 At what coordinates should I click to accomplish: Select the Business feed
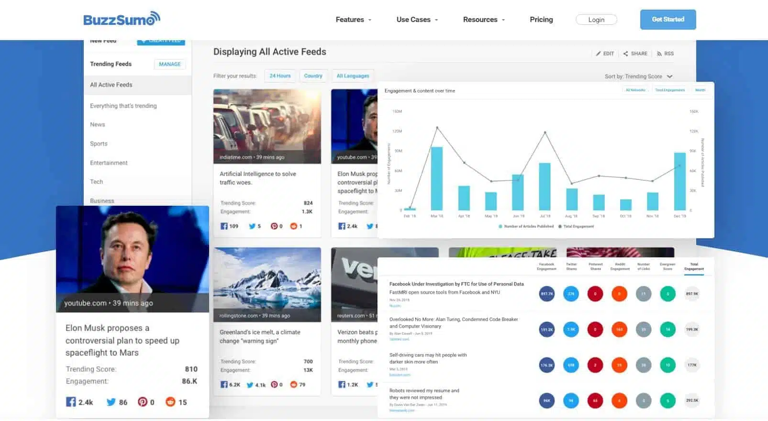(102, 201)
